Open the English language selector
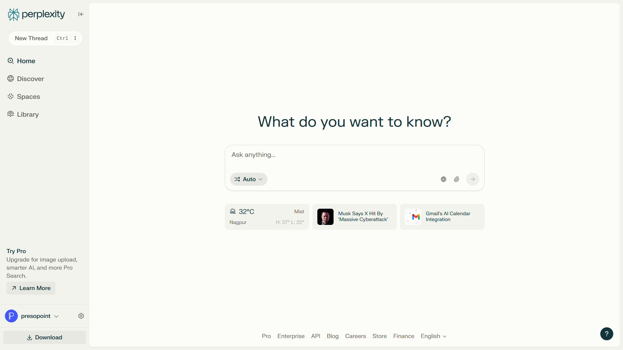 434,336
